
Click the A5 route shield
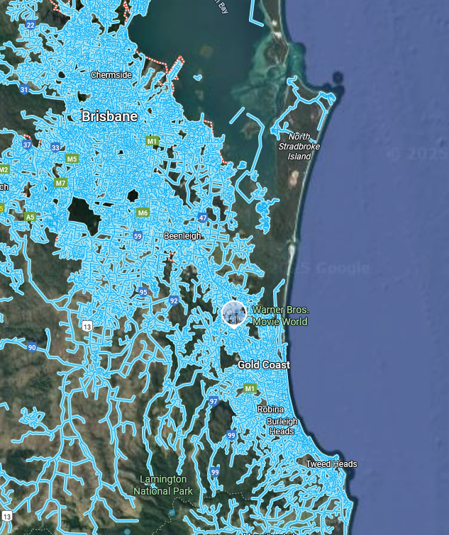(30, 217)
